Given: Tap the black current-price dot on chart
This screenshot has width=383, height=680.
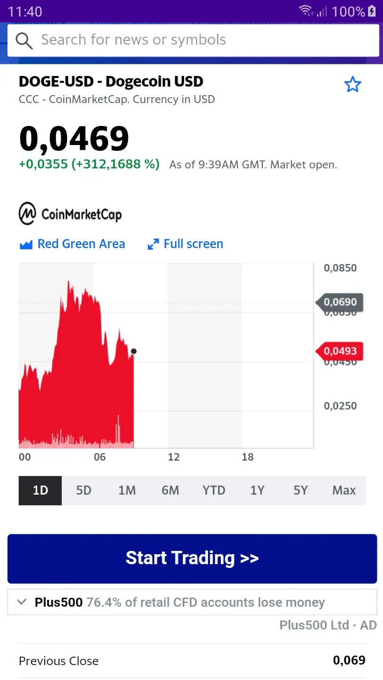Looking at the screenshot, I should (134, 351).
